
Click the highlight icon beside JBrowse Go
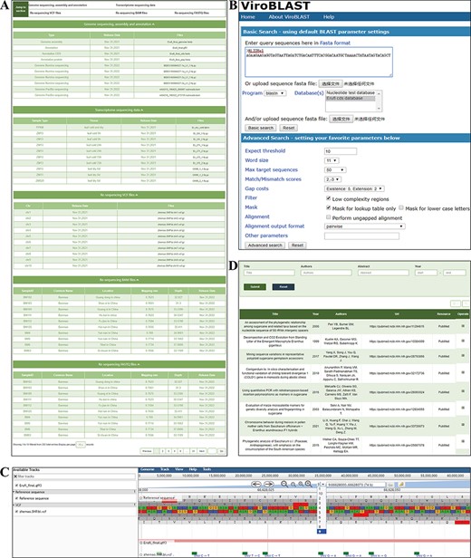(x=401, y=485)
